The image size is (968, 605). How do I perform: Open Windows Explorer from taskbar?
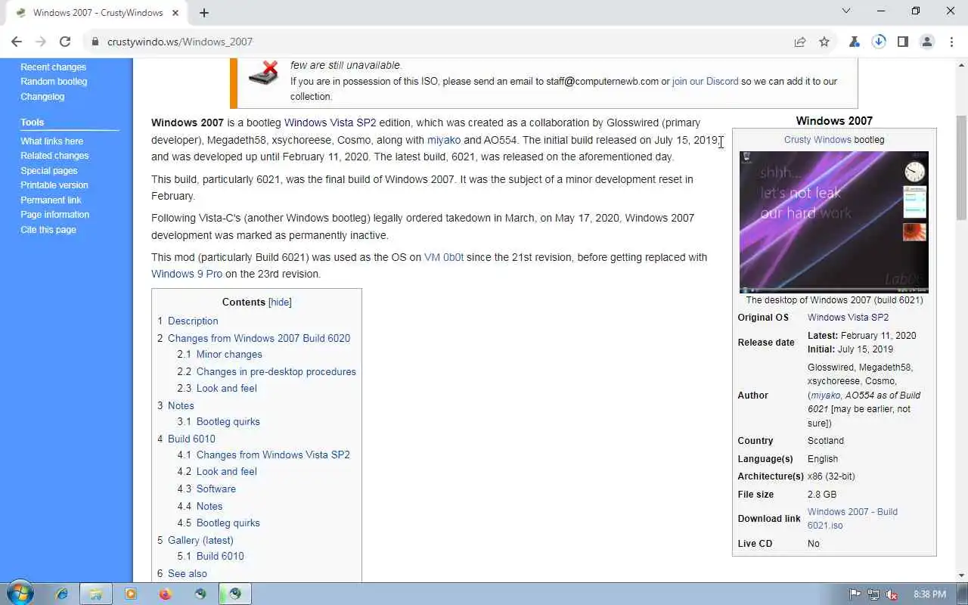click(x=96, y=594)
